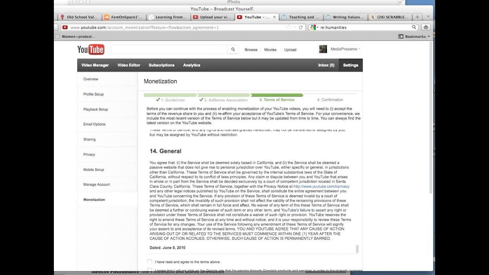Select Overview in the settings sidebar
Viewport: 489px width, 275px height.
point(91,79)
